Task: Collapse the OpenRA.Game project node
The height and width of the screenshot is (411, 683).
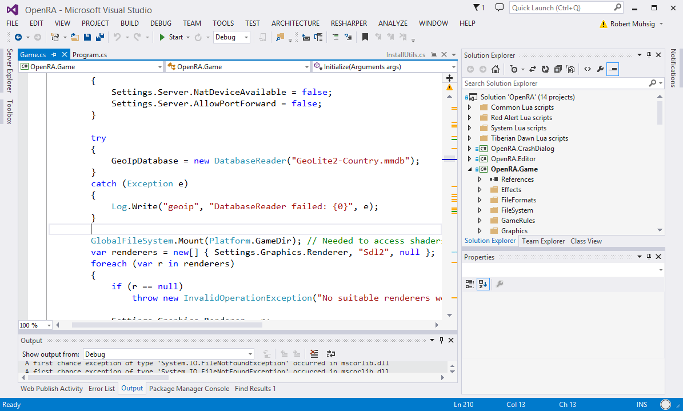Action: click(x=470, y=169)
